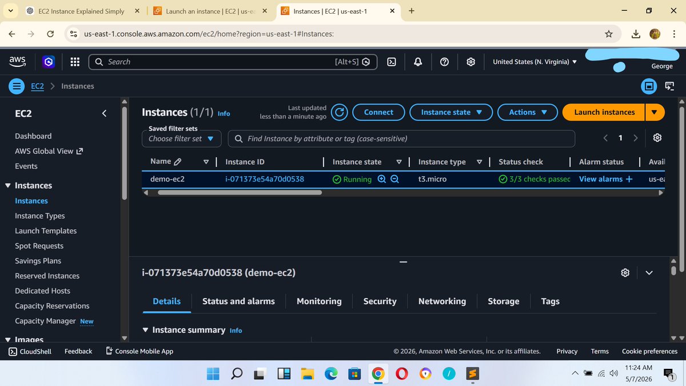Edit name pencil icon in Name column

(x=177, y=162)
